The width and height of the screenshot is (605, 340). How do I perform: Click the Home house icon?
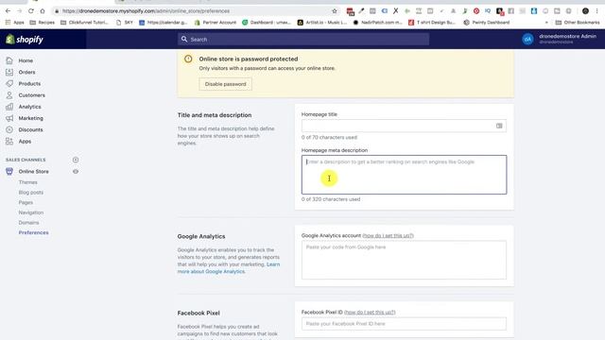pyautogui.click(x=9, y=60)
